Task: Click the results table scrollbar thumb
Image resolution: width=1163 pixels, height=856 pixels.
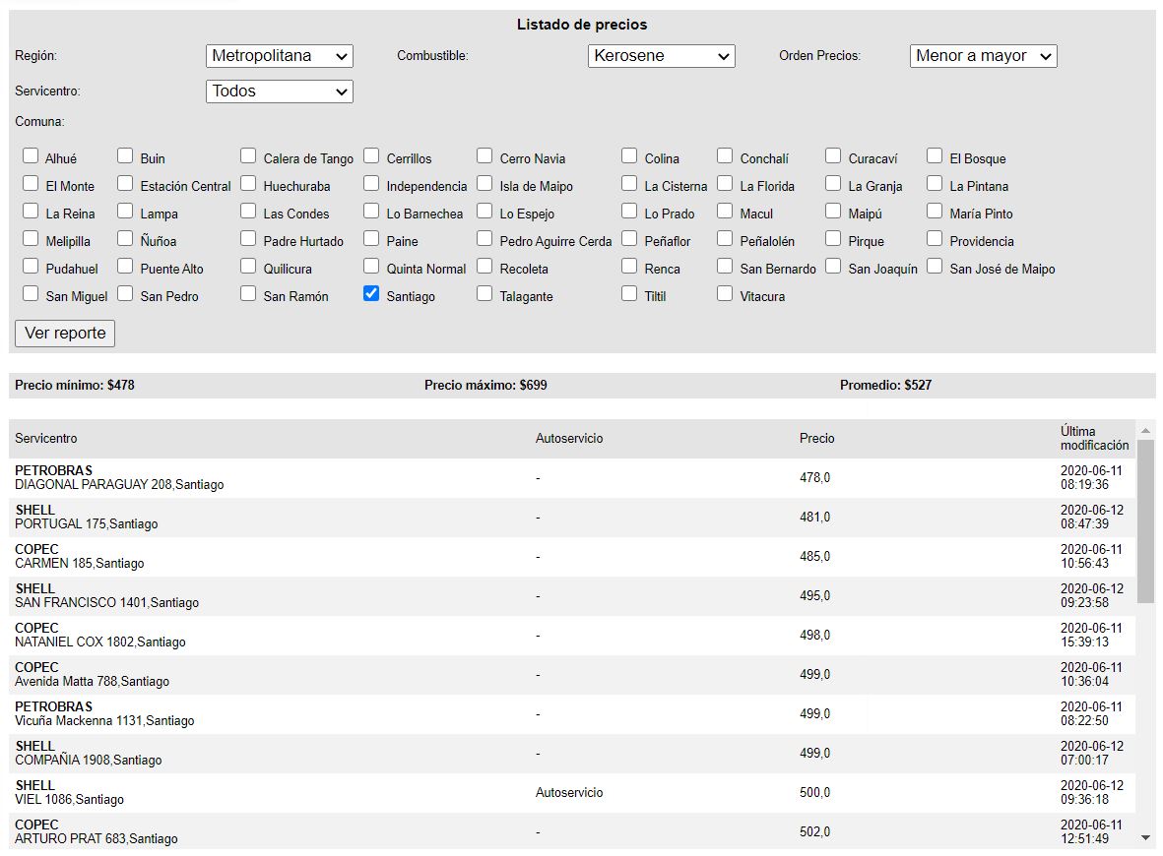Action: click(x=1145, y=521)
